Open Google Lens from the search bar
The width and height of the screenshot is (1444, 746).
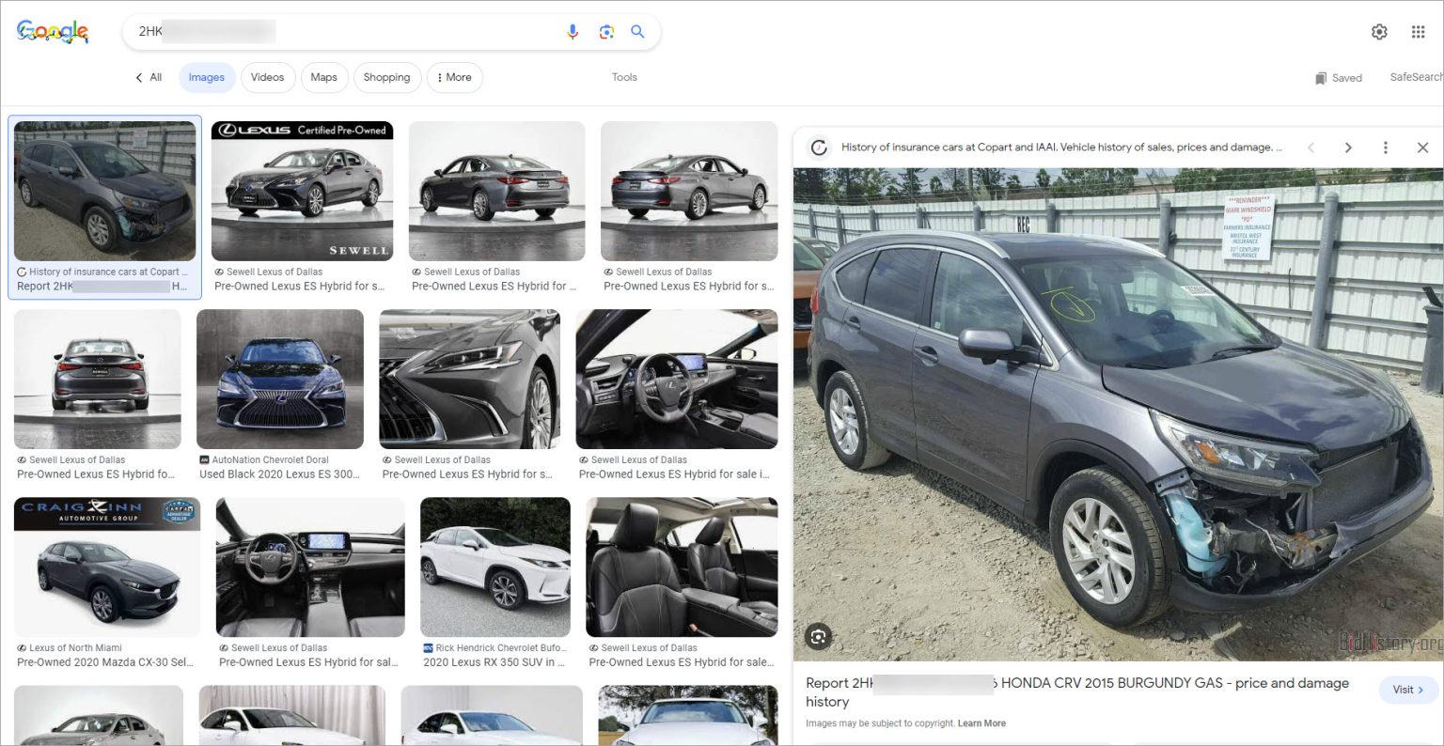coord(606,31)
